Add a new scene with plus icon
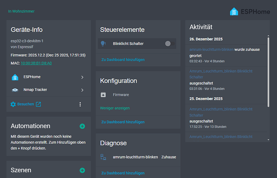The width and height of the screenshot is (277, 178). point(82,170)
